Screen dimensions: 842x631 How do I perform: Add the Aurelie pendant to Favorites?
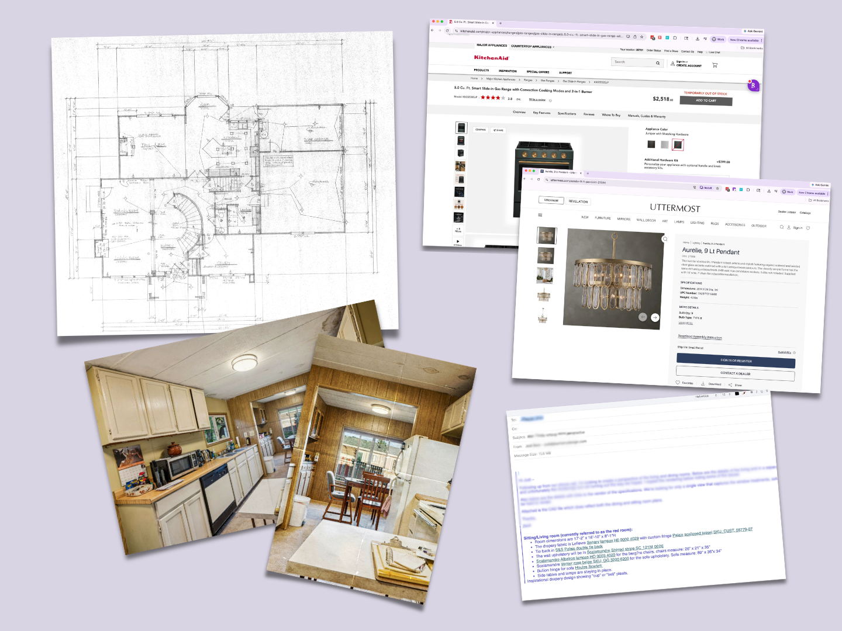tap(678, 383)
